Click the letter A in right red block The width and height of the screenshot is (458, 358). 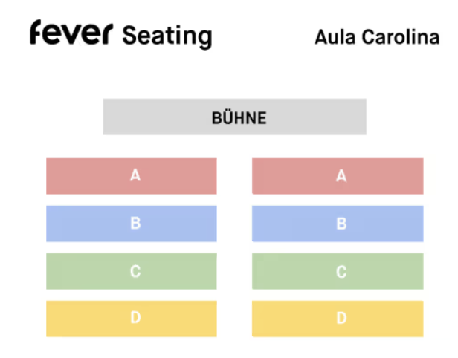(341, 176)
